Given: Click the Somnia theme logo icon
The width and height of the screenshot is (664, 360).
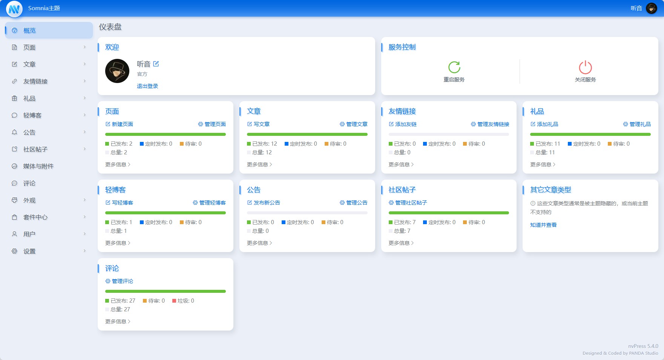Looking at the screenshot, I should (14, 9).
